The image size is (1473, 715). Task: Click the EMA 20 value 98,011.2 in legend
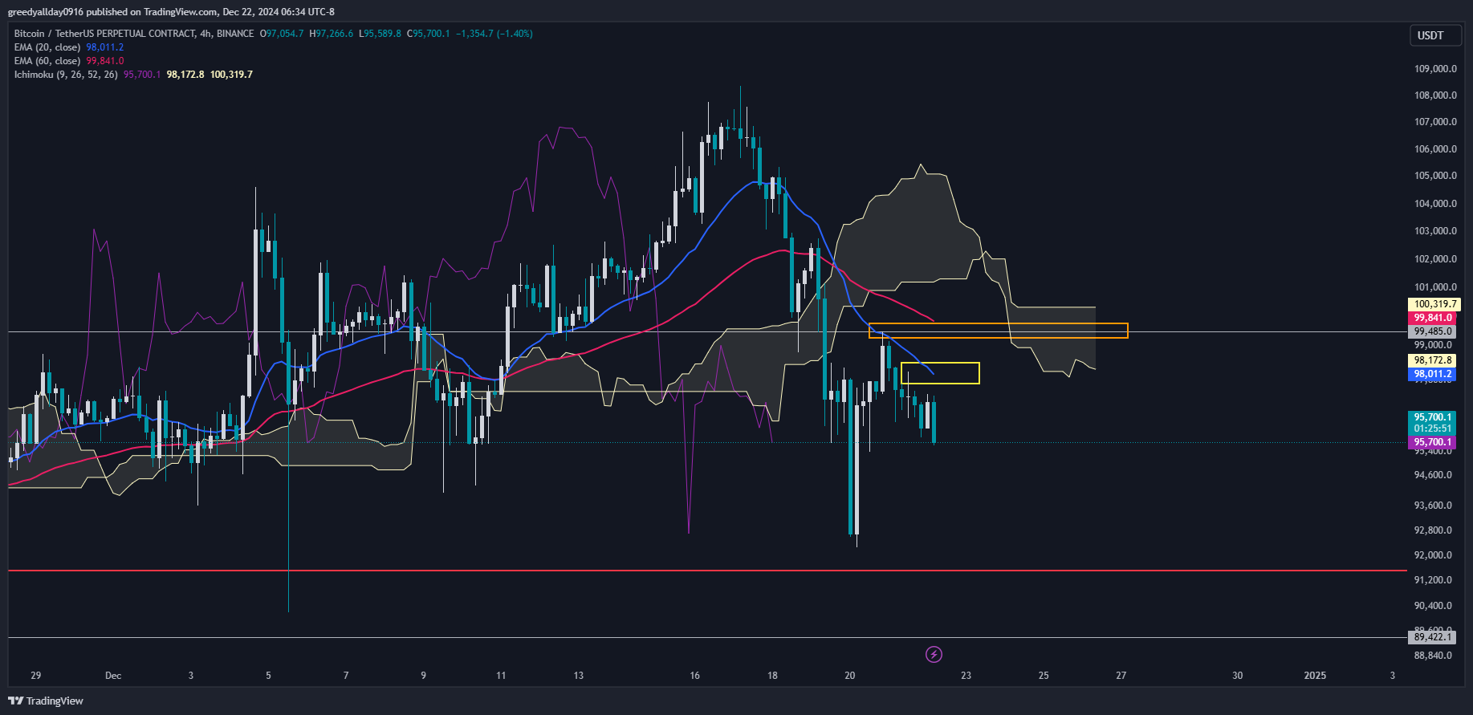coord(105,47)
